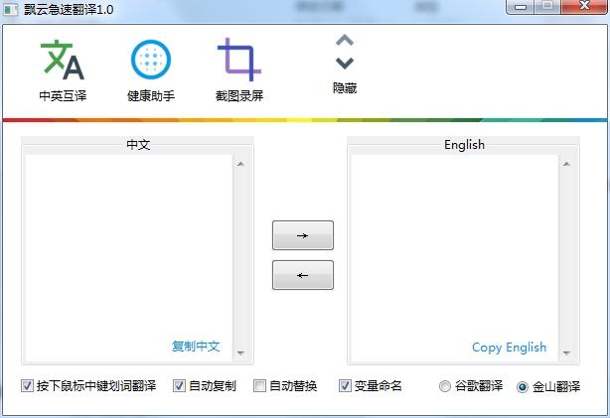This screenshot has width=610, height=418.
Task: Translate English to Chinese with left arrow
Action: pos(303,275)
